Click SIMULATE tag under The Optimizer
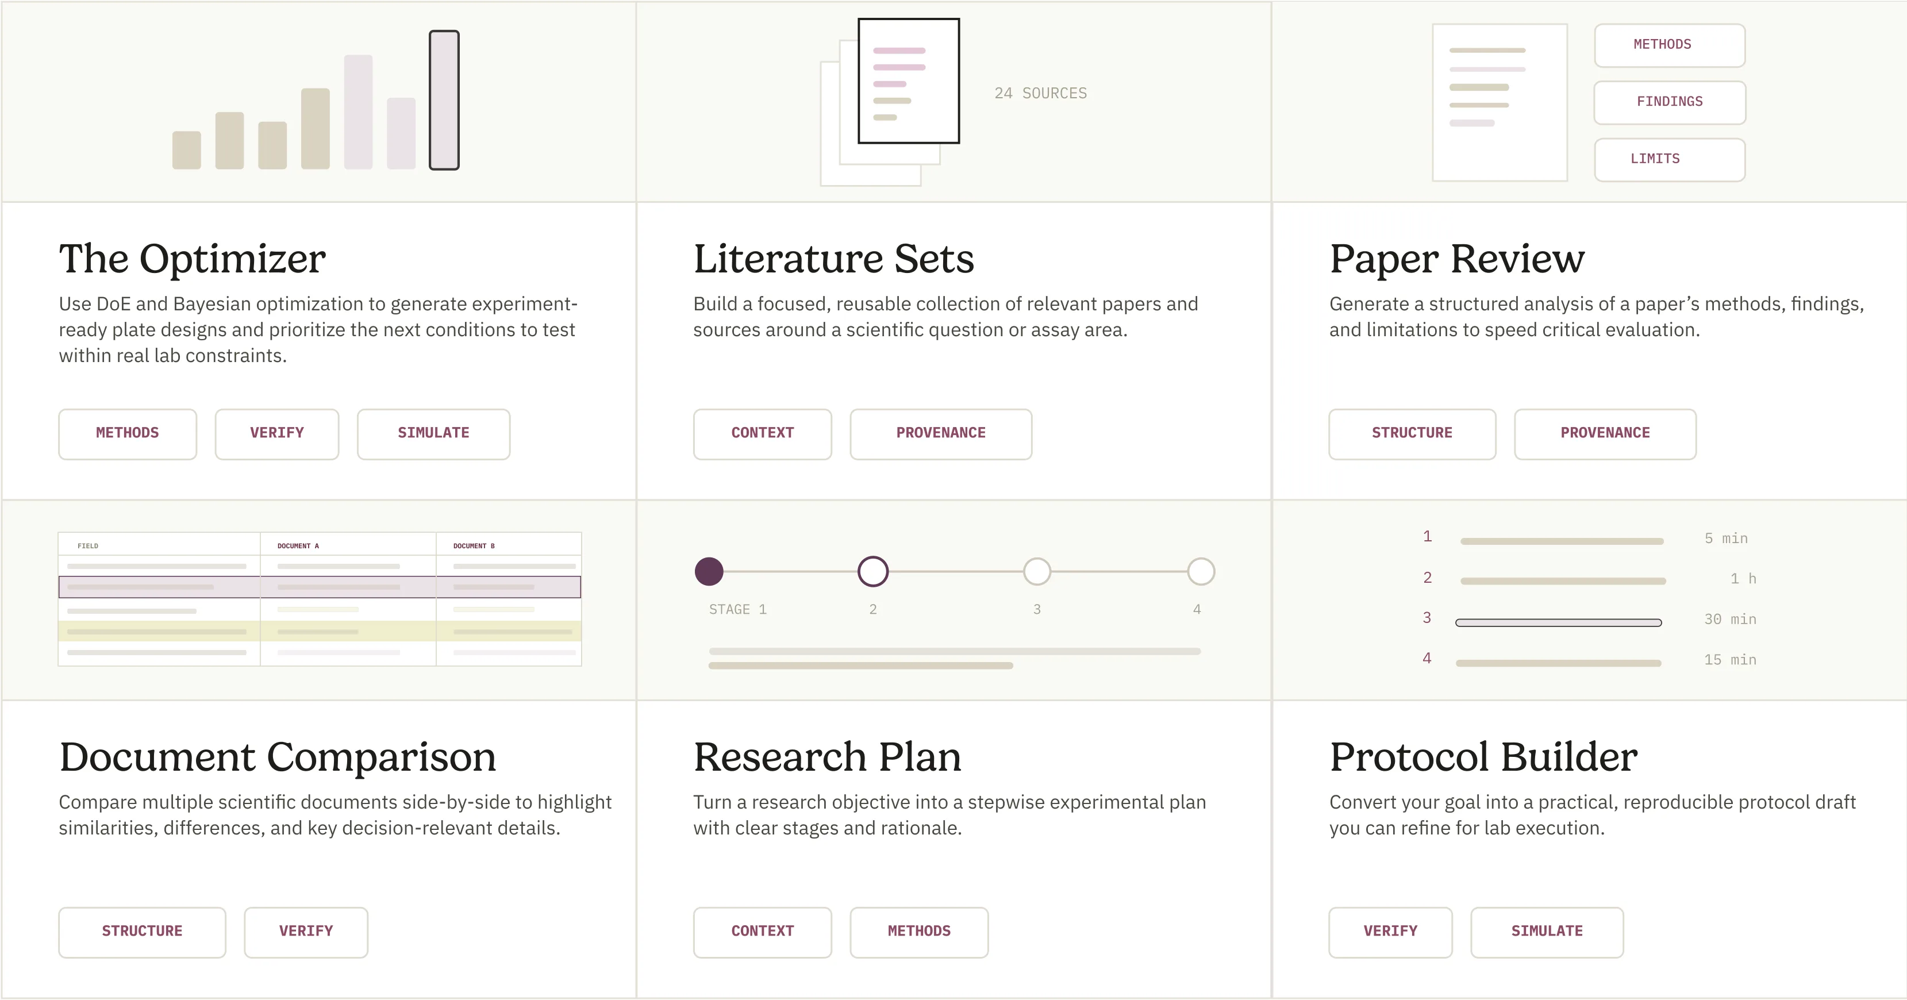The height and width of the screenshot is (1000, 1907). tap(433, 434)
